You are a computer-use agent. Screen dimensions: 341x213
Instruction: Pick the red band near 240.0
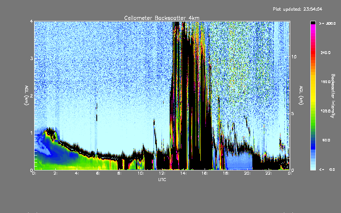(x=313, y=52)
